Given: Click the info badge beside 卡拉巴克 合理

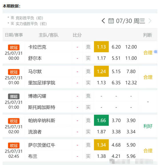Looking at the screenshot, I should pyautogui.click(x=156, y=52).
